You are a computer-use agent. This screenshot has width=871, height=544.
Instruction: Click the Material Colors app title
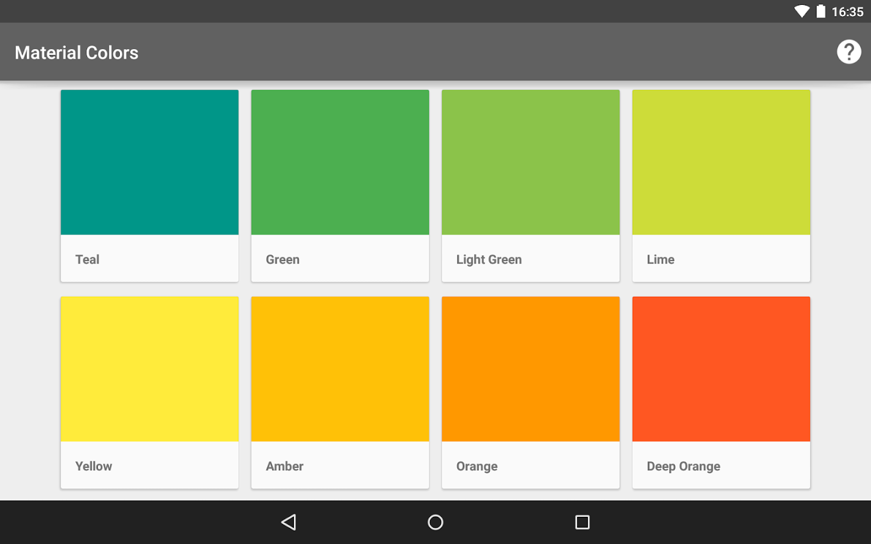(x=77, y=53)
